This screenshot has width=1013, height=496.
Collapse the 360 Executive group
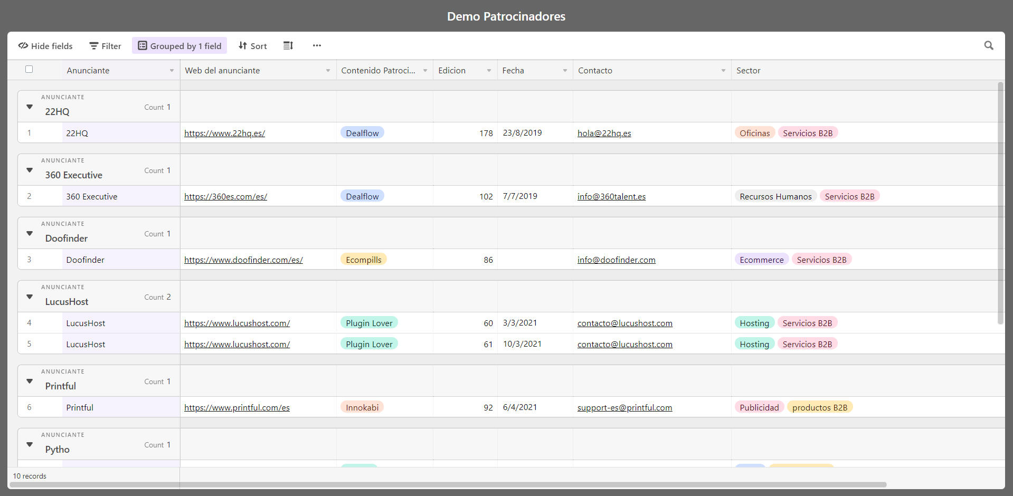click(30, 170)
